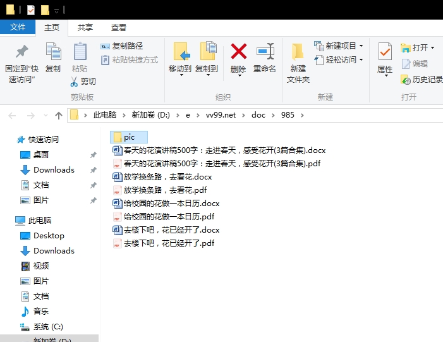Click the Properties (属性) checkmark icon
This screenshot has height=342, width=443.
tap(385, 51)
